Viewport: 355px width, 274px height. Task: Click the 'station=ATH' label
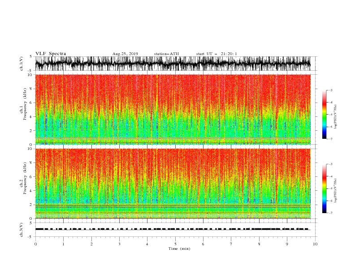point(166,54)
